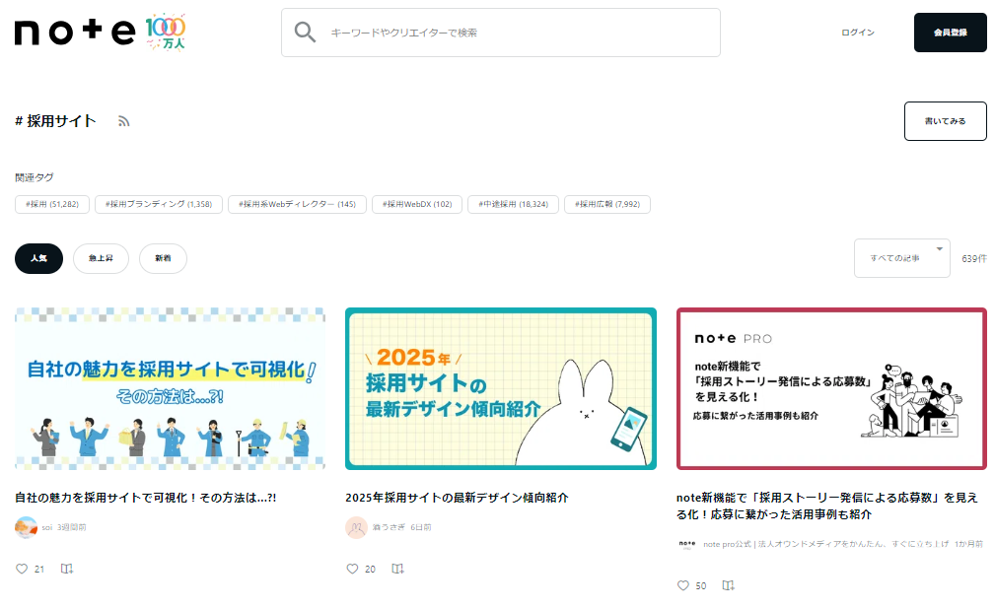The width and height of the screenshot is (995, 608).
Task: Open the すべての記事 filter dropdown
Action: [x=901, y=258]
